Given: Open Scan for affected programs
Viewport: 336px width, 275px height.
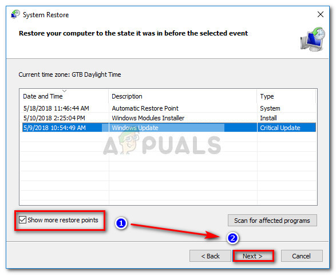Looking at the screenshot, I should (272, 221).
